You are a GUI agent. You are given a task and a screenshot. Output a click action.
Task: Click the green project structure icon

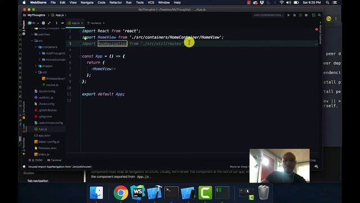tap(314, 15)
